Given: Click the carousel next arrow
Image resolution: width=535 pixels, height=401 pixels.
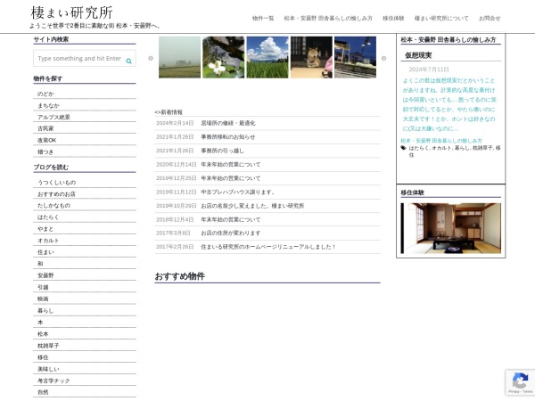Looking at the screenshot, I should (383, 58).
